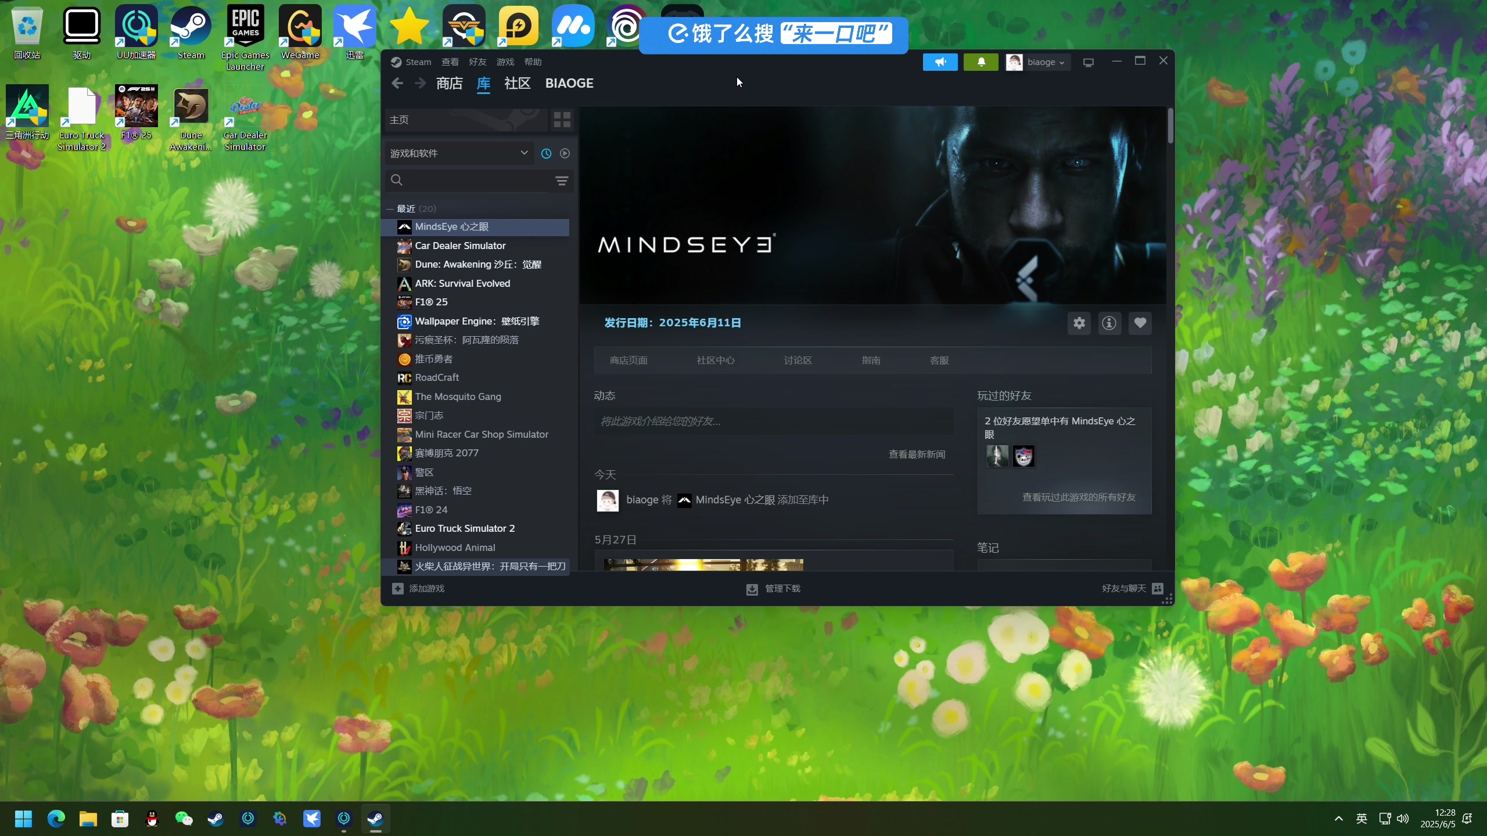Select Hollywood Animal in library list
Screen dimensions: 1487x836
[x=475, y=548]
